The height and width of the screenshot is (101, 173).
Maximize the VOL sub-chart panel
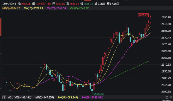(x=167, y=97)
